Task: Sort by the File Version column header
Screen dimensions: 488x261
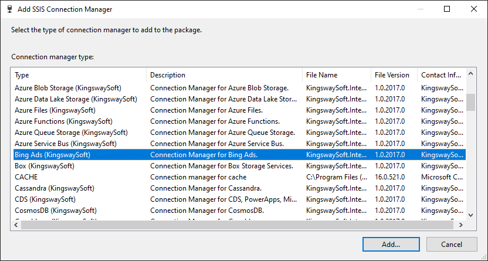Action: click(x=394, y=75)
